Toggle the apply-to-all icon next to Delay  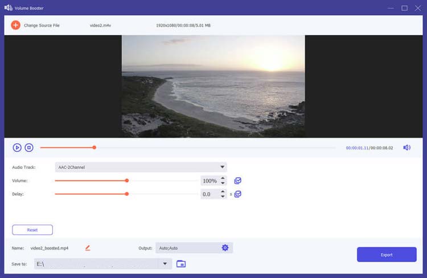pos(238,194)
